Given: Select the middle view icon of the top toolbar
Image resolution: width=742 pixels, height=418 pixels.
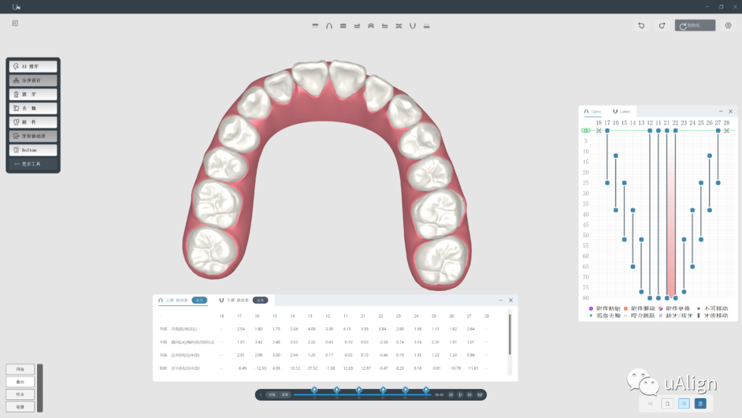Looking at the screenshot, I should click(x=371, y=26).
